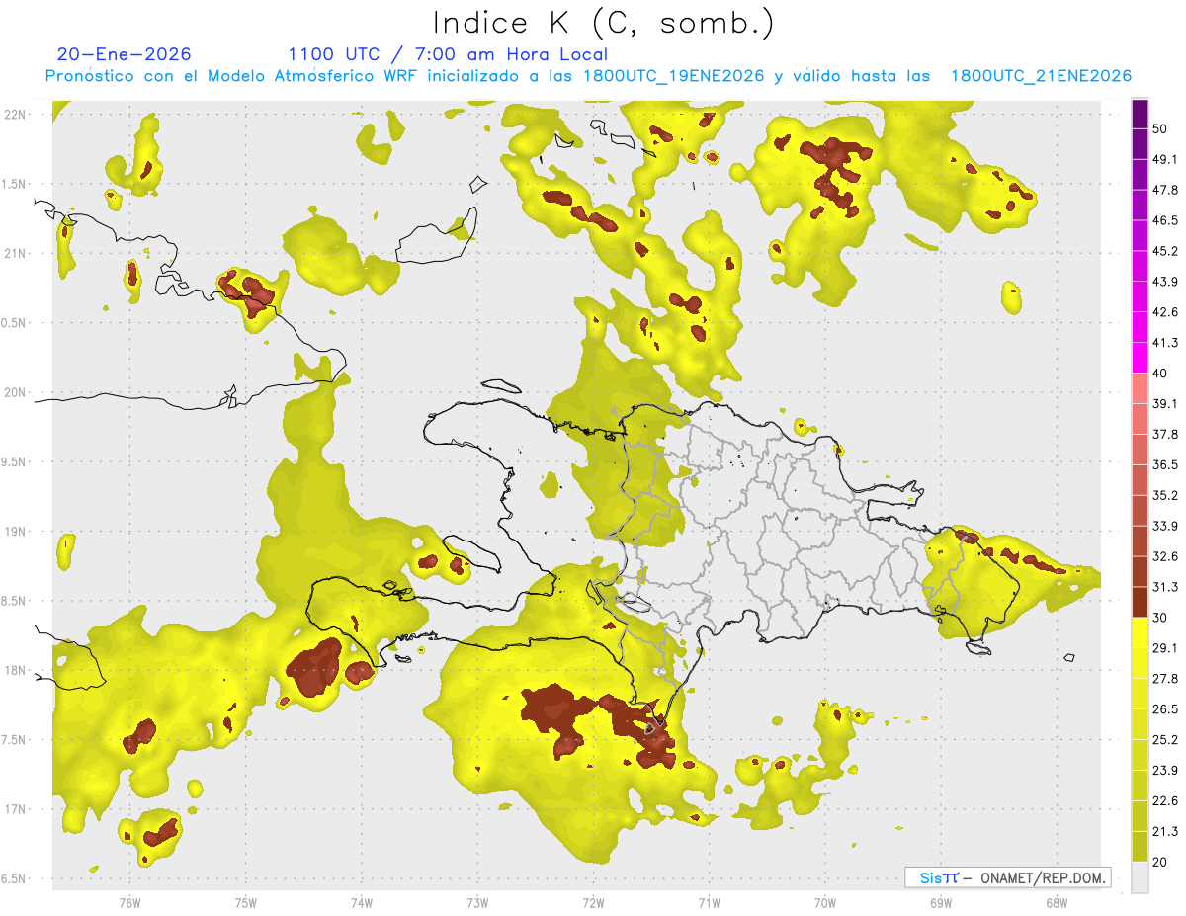Click the '42.6' color scale value
This screenshot has width=1186, height=916.
pyautogui.click(x=1165, y=312)
